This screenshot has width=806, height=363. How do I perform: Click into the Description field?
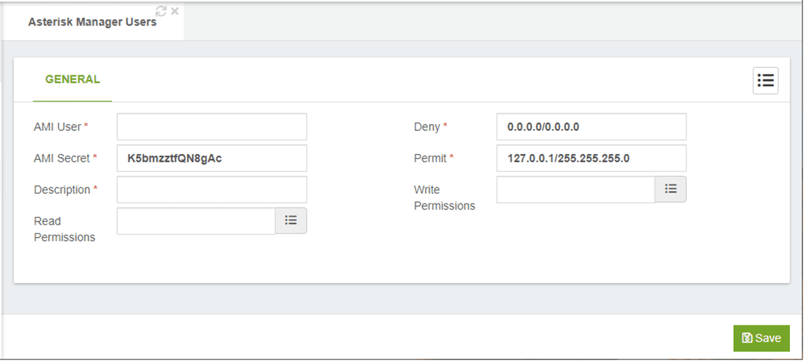click(212, 190)
